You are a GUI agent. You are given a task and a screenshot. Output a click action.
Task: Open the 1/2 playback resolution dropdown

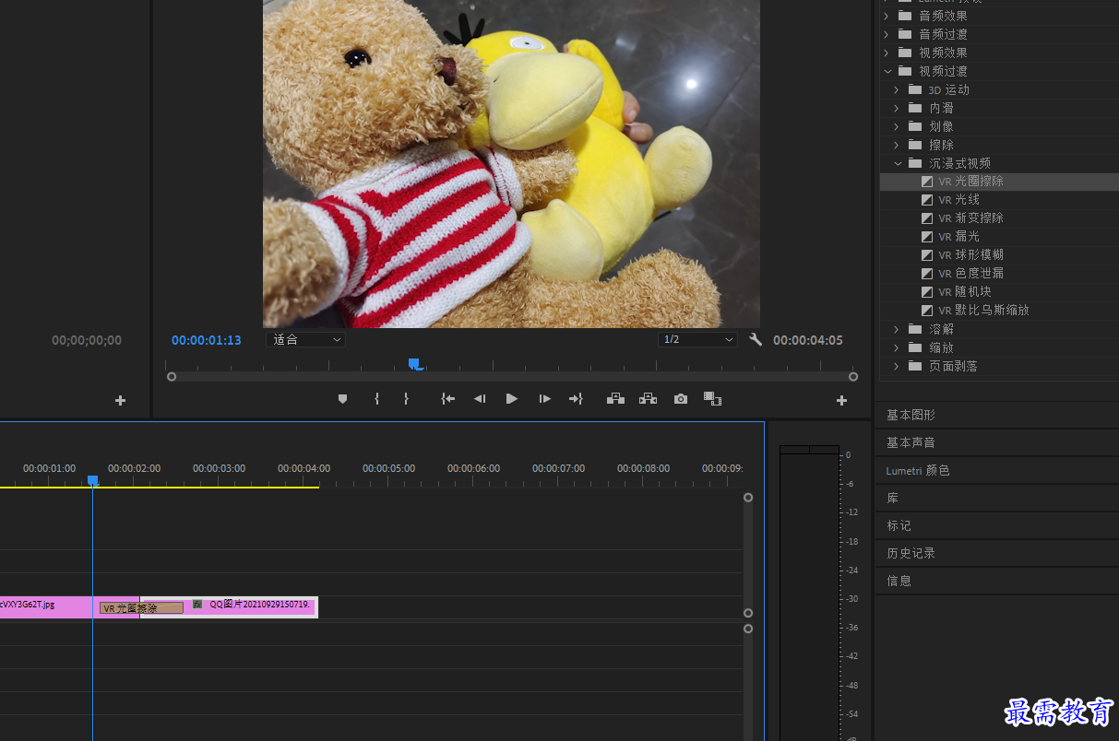[698, 340]
